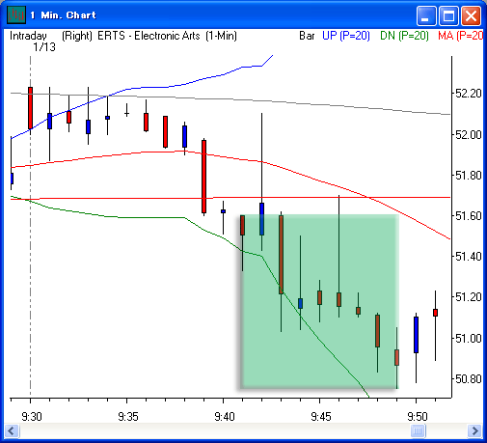Maximize the 1 Min. Chart window

click(x=448, y=15)
